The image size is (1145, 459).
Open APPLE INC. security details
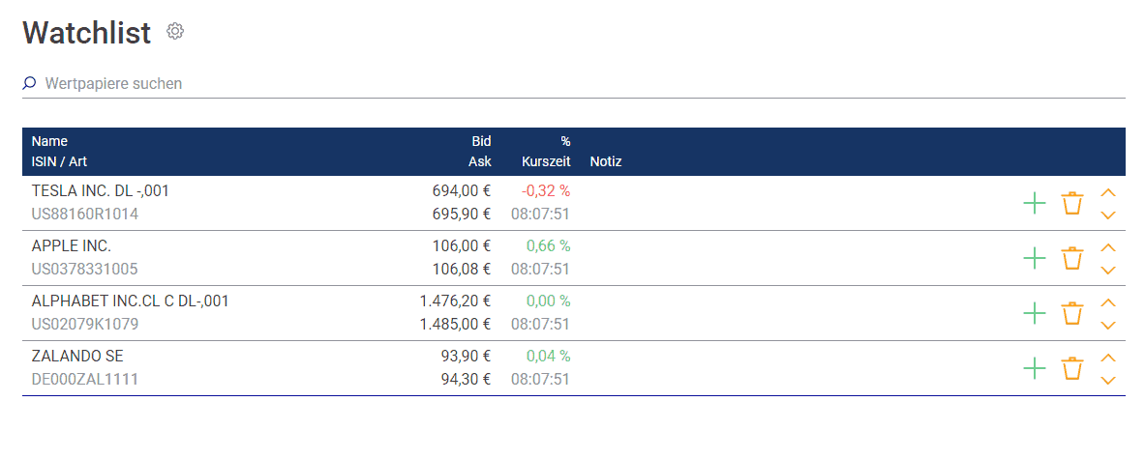point(72,246)
